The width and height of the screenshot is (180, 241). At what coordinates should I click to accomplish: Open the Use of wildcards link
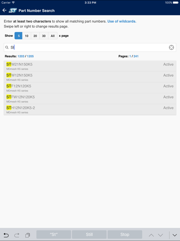point(122,21)
